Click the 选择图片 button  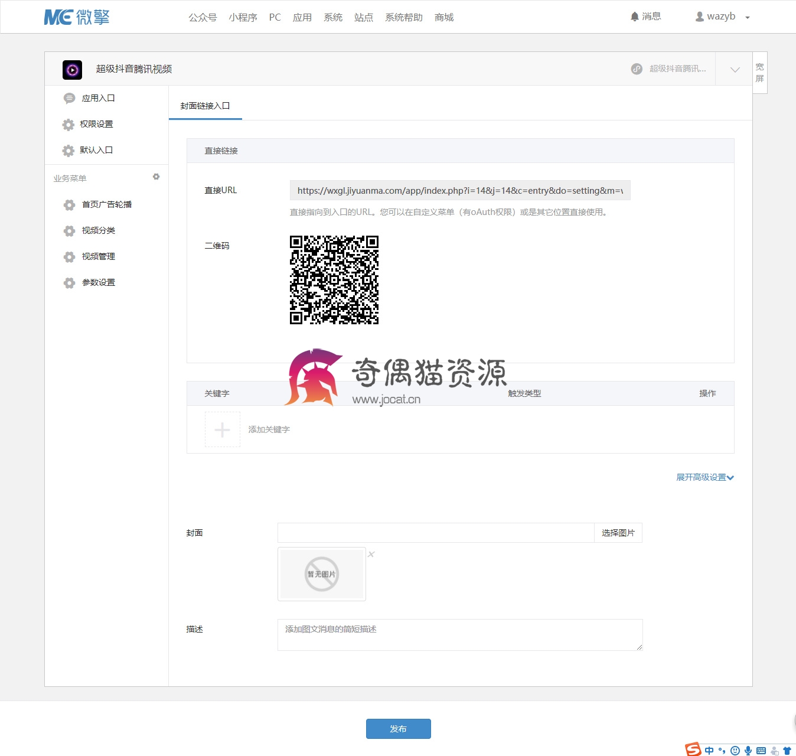pyautogui.click(x=618, y=533)
